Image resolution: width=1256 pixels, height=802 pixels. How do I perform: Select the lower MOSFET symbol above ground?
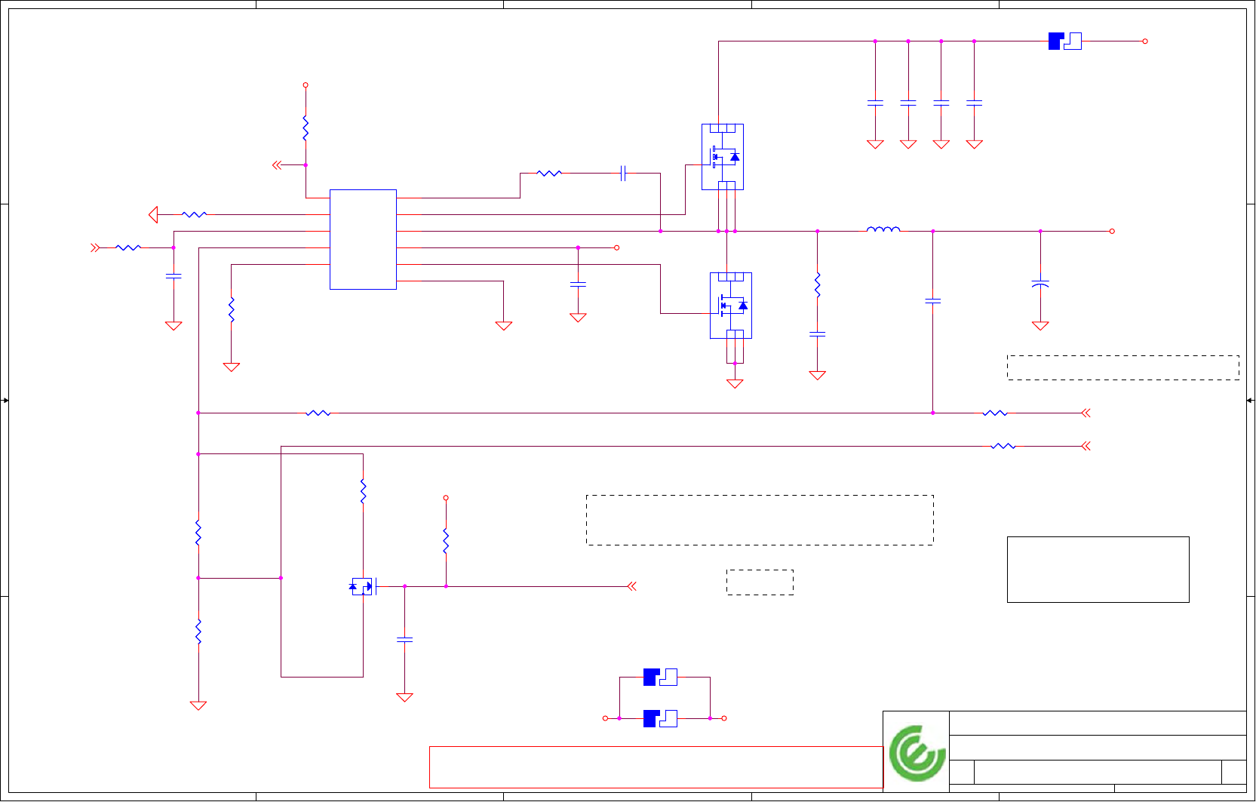click(731, 306)
